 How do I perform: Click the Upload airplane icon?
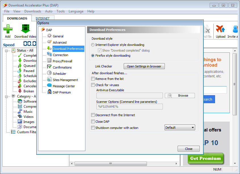pyautogui.click(x=220, y=29)
